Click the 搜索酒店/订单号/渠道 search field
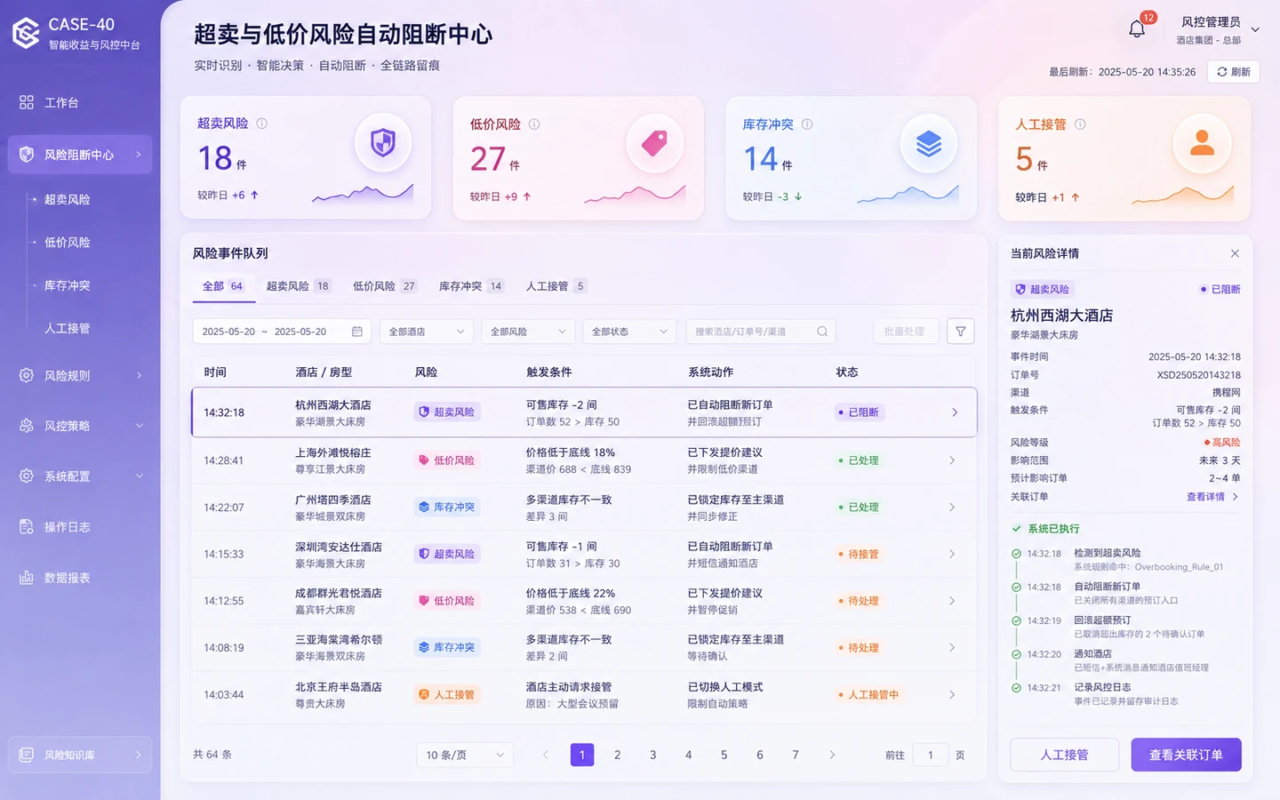This screenshot has width=1280, height=800. [761, 332]
